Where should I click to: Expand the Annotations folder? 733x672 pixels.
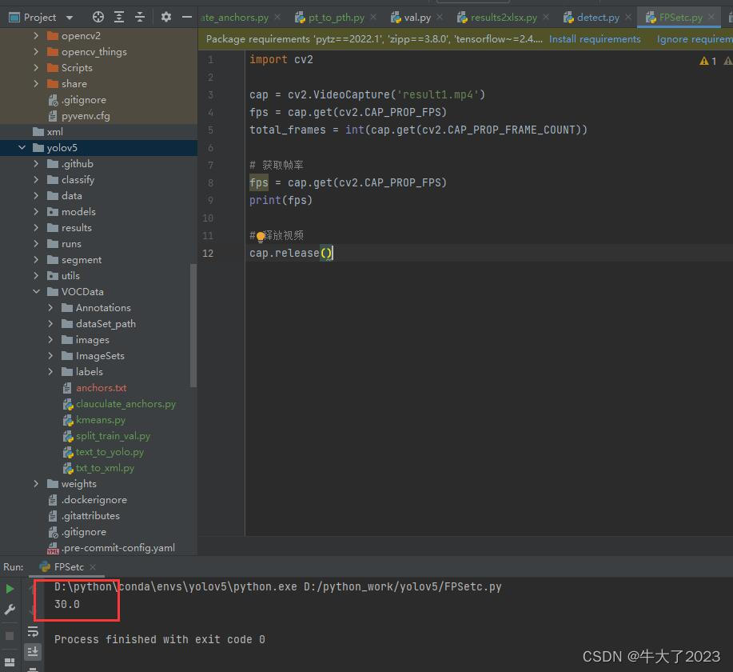point(50,307)
